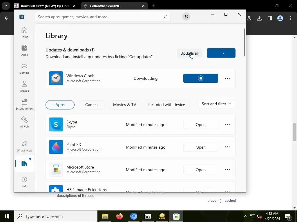Open What's New in the sidebar
Viewport: 297px width, 222px height.
[24, 147]
